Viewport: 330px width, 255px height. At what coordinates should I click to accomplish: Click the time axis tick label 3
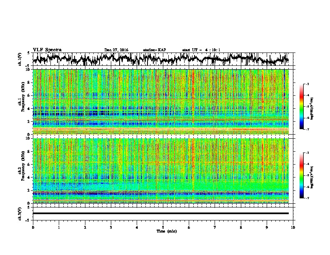[x=111, y=227]
